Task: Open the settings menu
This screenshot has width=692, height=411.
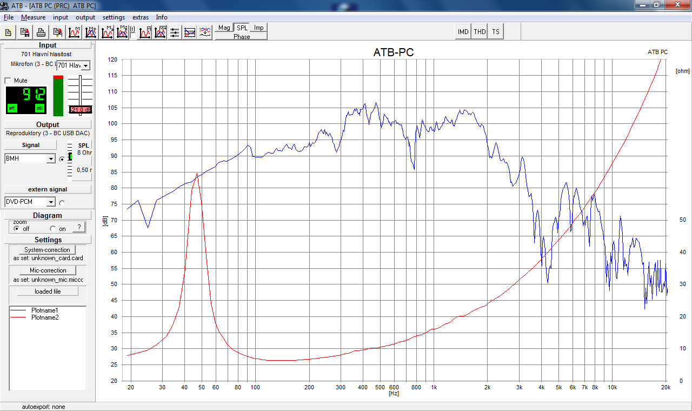Action: pyautogui.click(x=114, y=17)
